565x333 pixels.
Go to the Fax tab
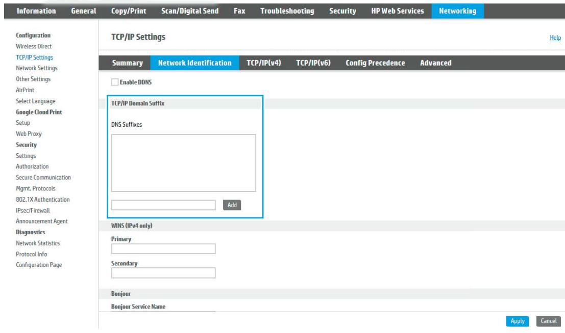pos(239,11)
